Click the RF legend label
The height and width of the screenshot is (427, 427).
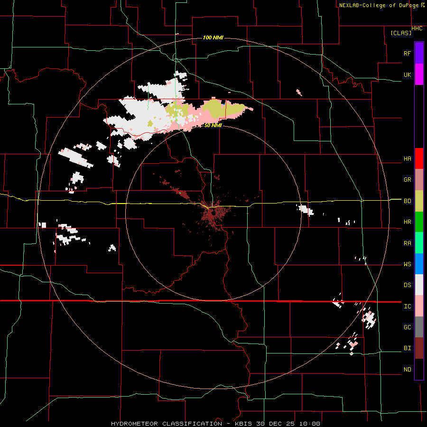coord(407,53)
